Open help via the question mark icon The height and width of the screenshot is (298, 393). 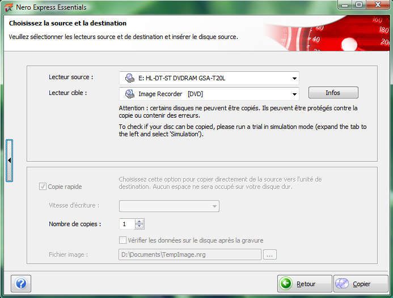(x=21, y=283)
